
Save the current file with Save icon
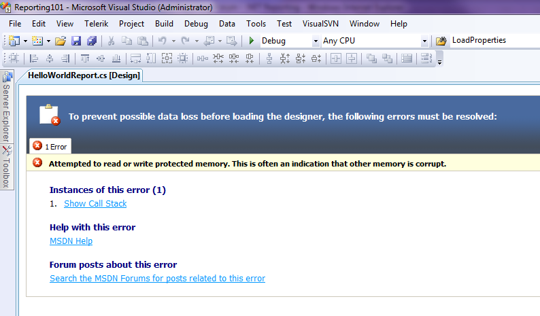point(76,41)
